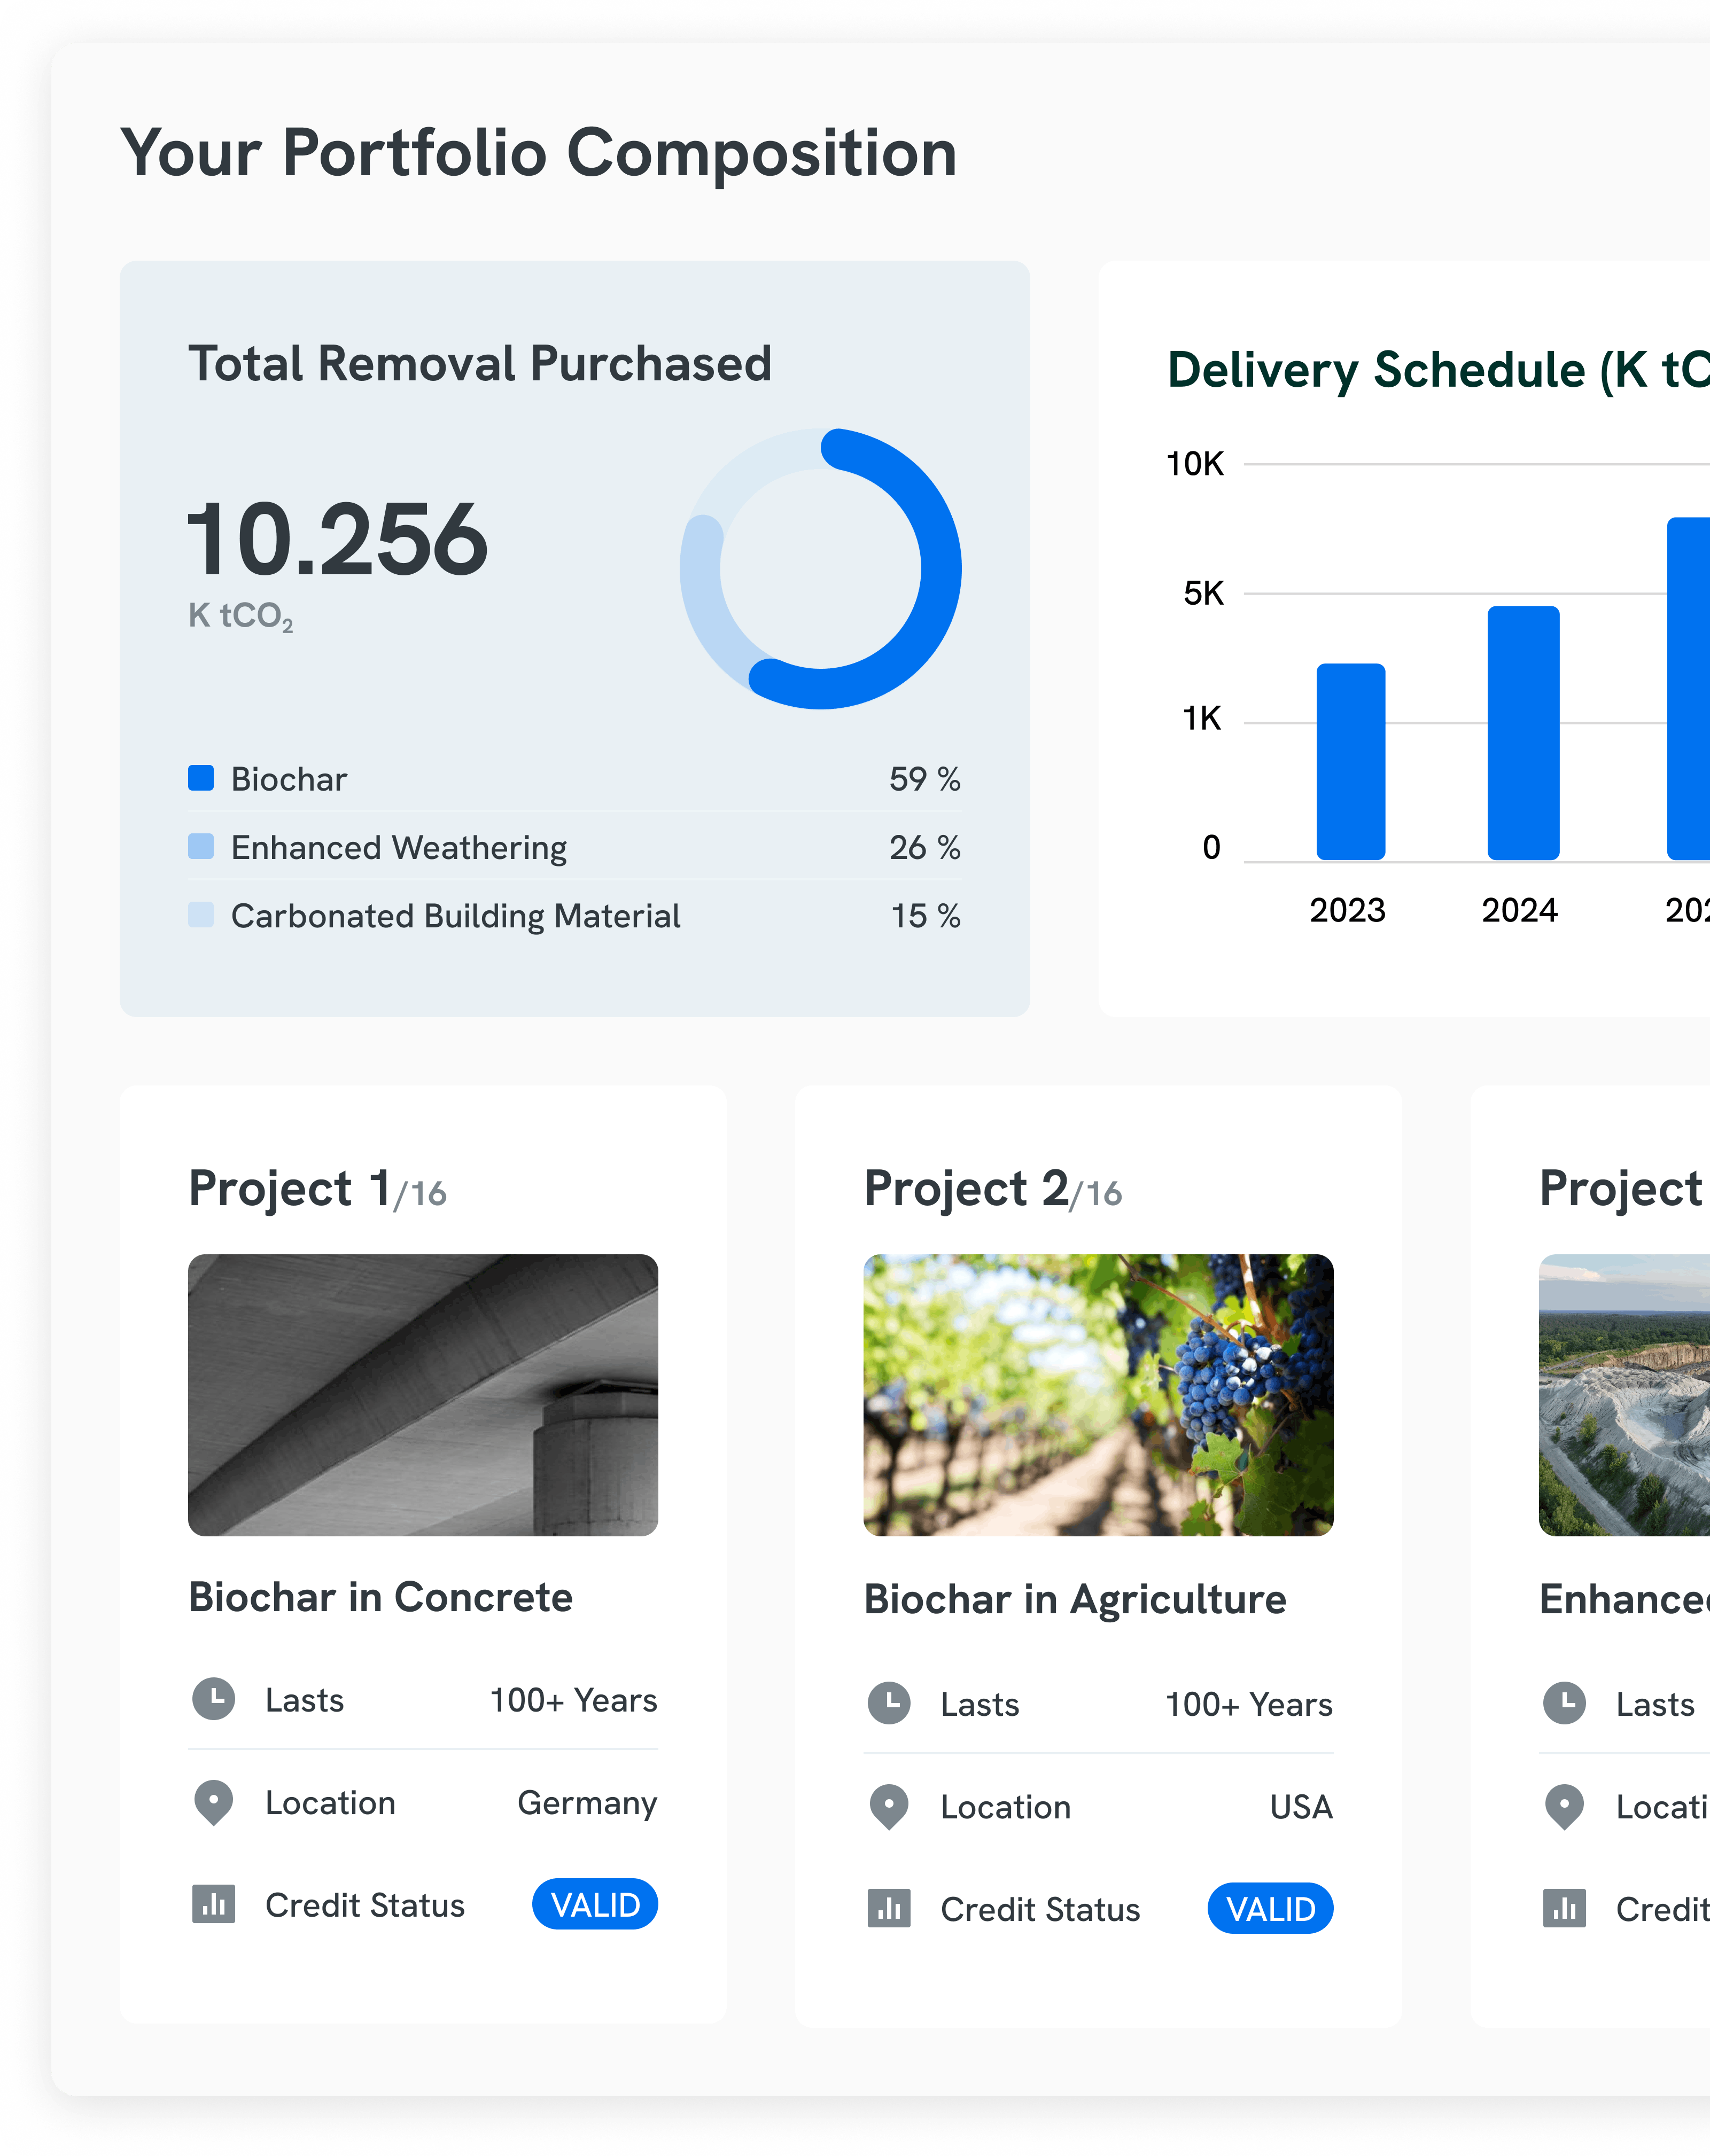Click the clock icon in Project 1
This screenshot has height=2156, width=1710.
(x=213, y=1699)
